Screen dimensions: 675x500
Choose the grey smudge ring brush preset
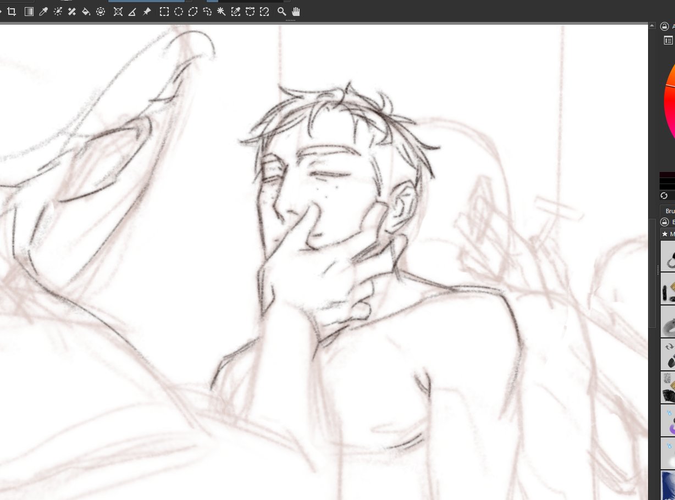click(x=668, y=321)
